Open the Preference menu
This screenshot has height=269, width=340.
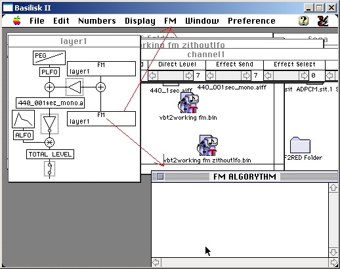[251, 21]
